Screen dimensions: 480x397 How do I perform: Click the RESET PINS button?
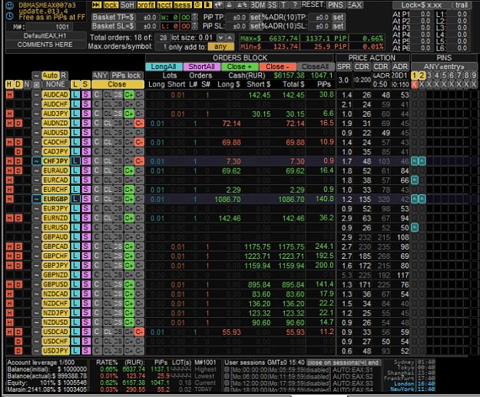tap(336, 5)
